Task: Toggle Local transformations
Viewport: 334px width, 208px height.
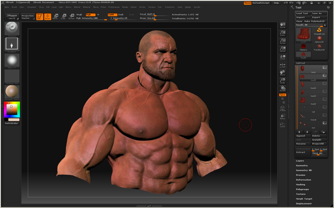Action: point(283,57)
